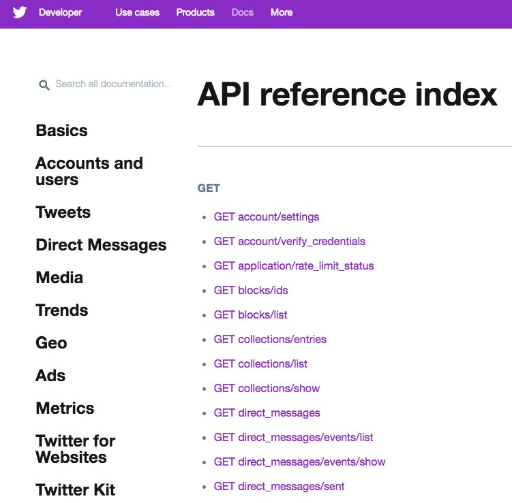The width and height of the screenshot is (512, 503).
Task: Click the search magnifier icon
Action: tap(44, 85)
